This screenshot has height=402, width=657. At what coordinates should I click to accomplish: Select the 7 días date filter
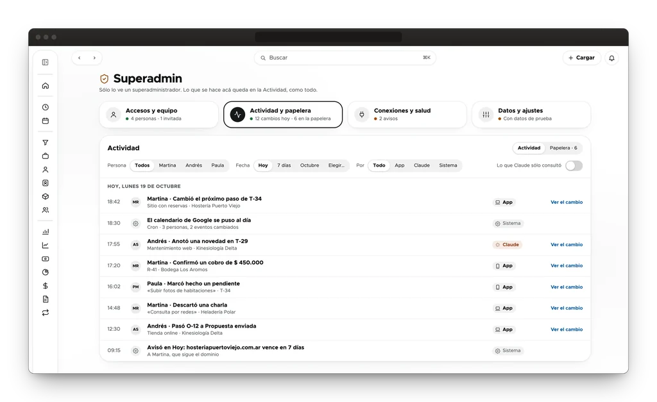tap(284, 165)
